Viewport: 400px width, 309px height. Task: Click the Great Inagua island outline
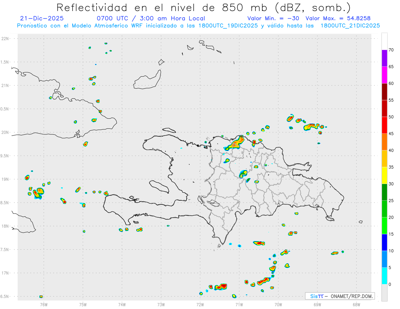point(147,80)
